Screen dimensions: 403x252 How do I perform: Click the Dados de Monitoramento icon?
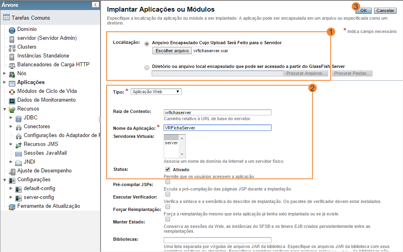click(x=12, y=101)
